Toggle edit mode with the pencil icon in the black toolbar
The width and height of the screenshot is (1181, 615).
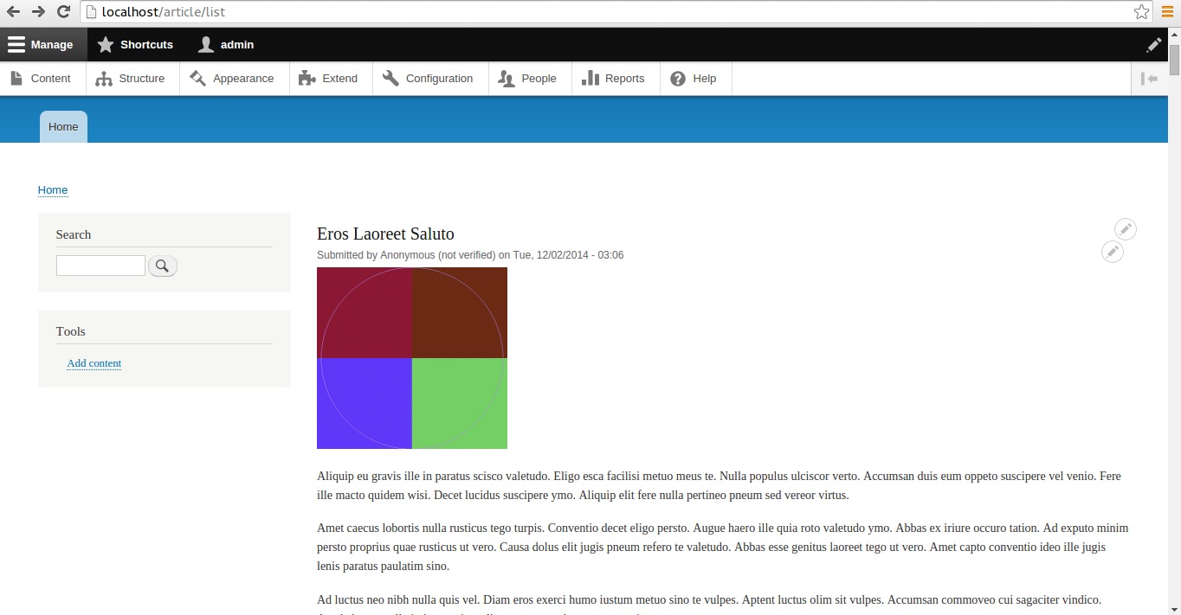1153,44
